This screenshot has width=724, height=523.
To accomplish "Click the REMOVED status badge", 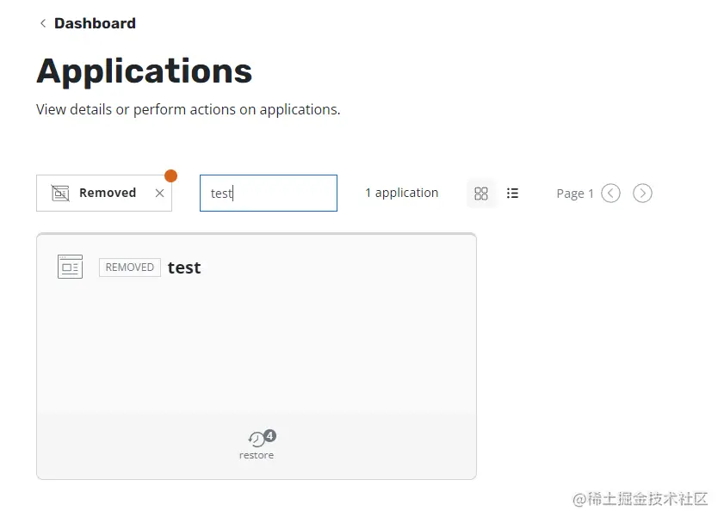I will (x=130, y=268).
